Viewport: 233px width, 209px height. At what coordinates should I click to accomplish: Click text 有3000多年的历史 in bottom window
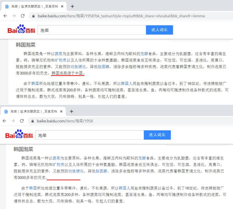click(30, 178)
